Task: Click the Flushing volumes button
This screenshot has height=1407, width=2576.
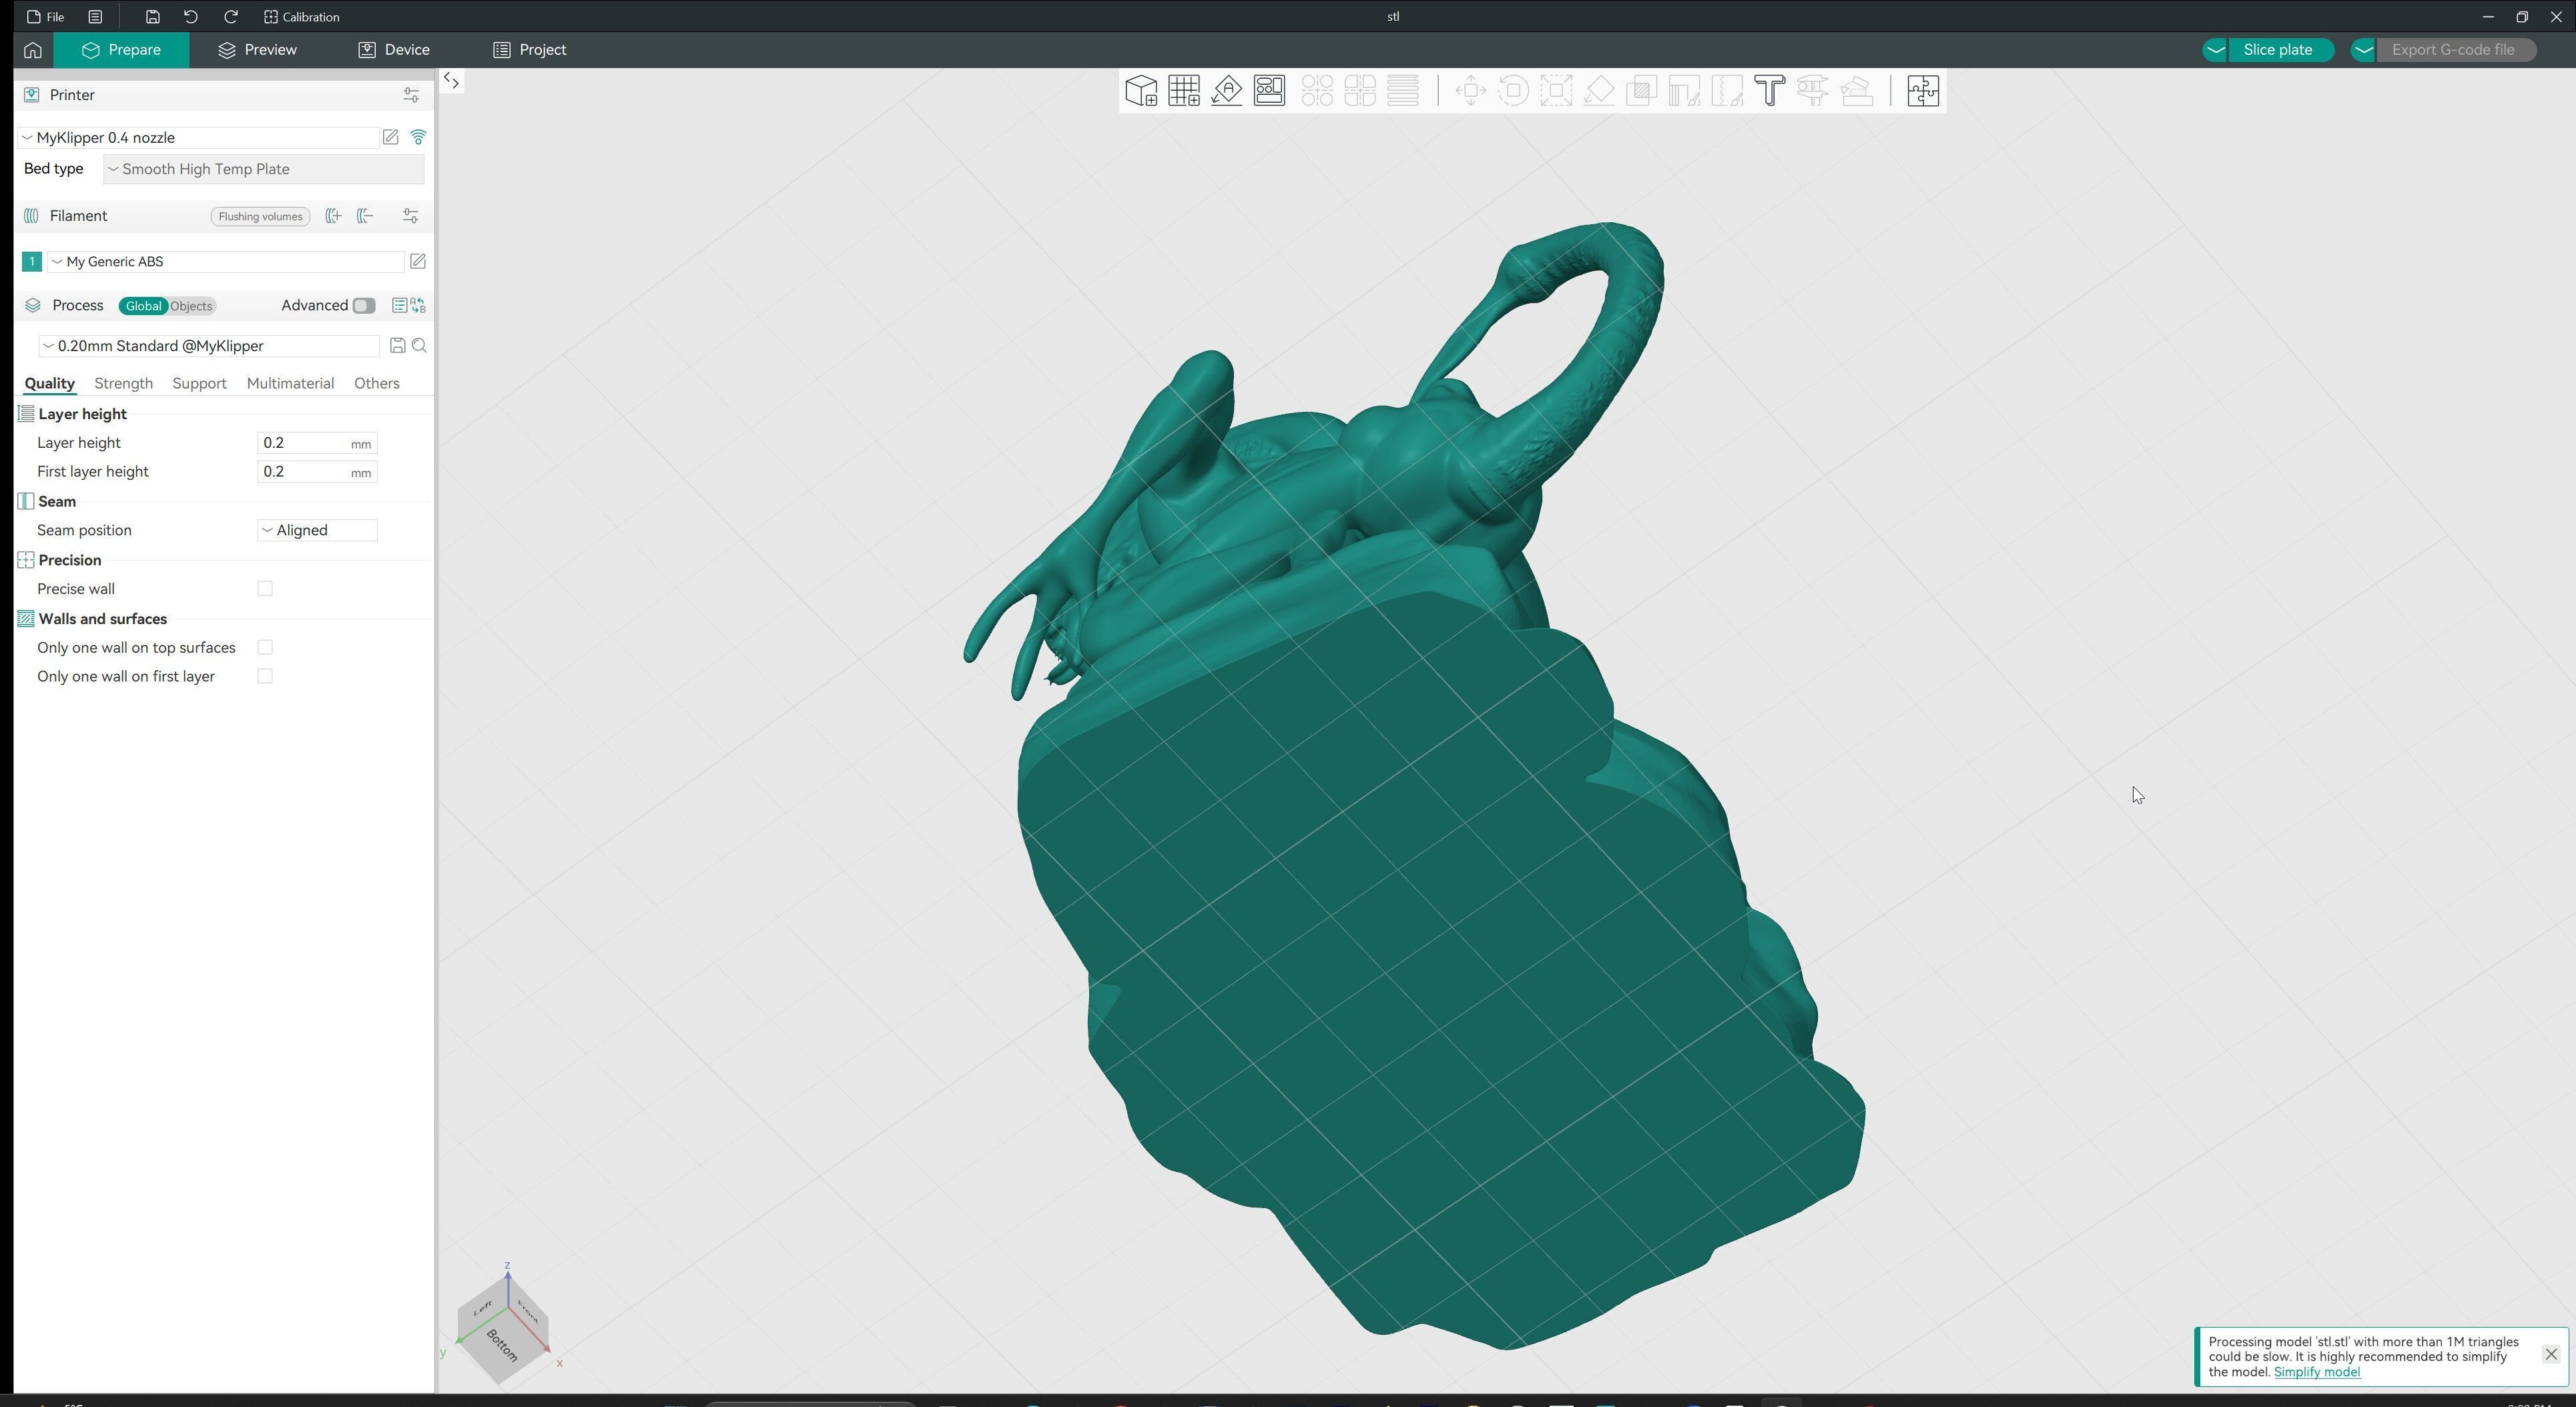Action: pos(260,217)
